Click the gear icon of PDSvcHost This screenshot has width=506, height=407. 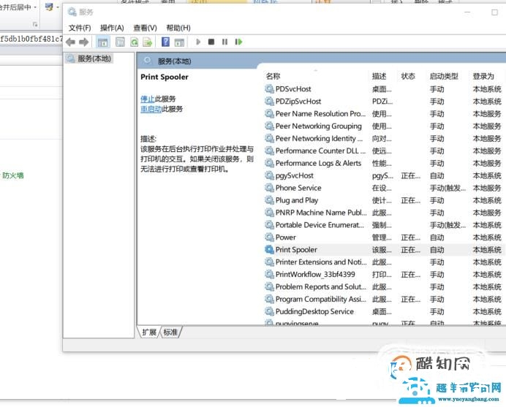coord(269,88)
